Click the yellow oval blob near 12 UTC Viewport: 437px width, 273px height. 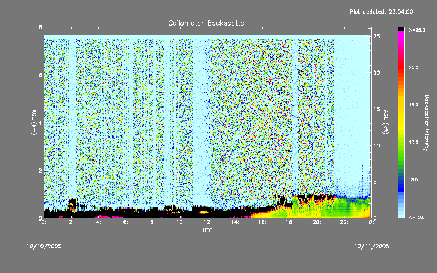(204, 212)
